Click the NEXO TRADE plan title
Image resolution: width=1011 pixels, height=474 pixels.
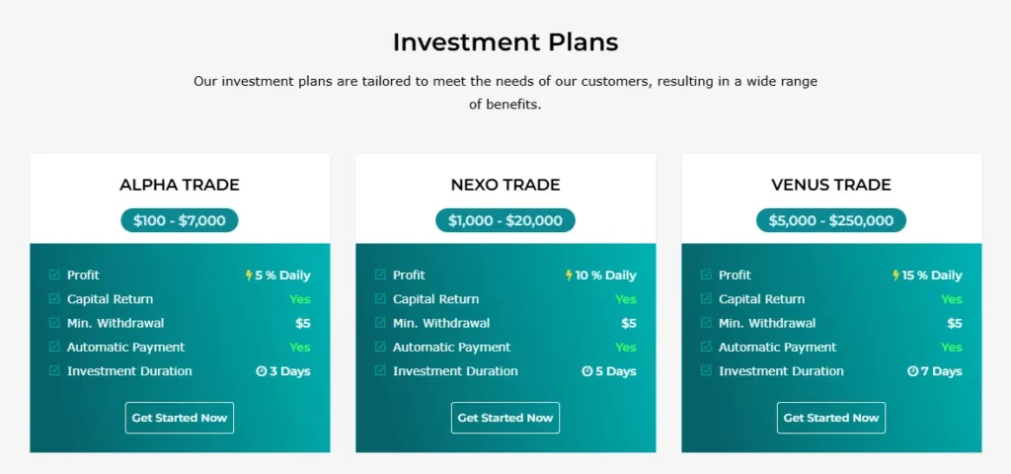pyautogui.click(x=505, y=185)
